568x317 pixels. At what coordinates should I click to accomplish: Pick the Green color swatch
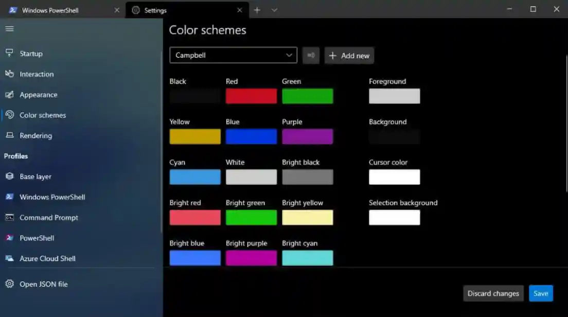click(308, 96)
